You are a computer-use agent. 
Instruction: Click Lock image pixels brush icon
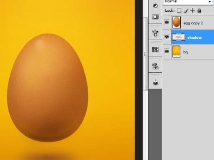click(x=186, y=11)
